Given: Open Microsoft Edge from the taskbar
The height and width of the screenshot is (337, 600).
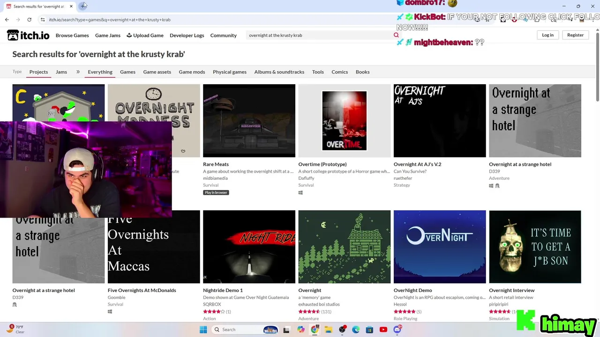Looking at the screenshot, I should [x=356, y=330].
